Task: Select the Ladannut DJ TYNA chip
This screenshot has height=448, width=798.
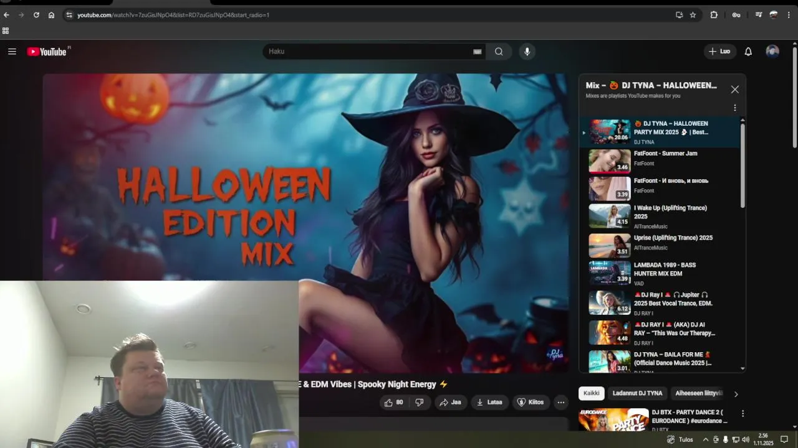Action: 637,393
